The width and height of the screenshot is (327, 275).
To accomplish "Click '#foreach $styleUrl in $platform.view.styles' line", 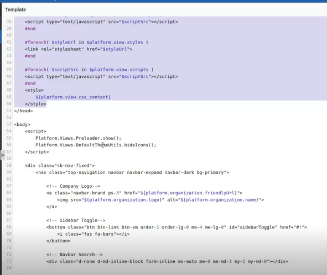I will [86, 43].
